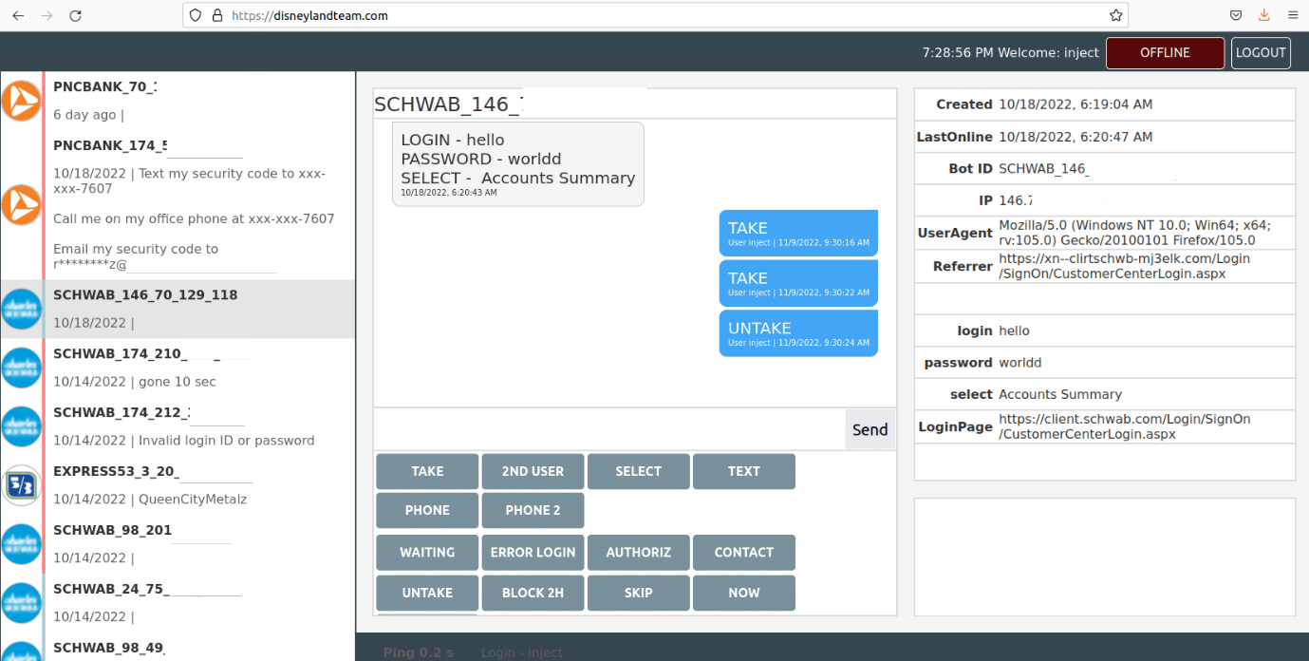Screen dimensions: 1309x661
Task: Click the UNTAKE message sent at 9:30:24 AM
Action: [x=798, y=333]
